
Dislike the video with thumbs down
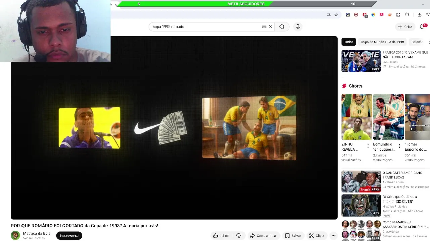point(239,236)
